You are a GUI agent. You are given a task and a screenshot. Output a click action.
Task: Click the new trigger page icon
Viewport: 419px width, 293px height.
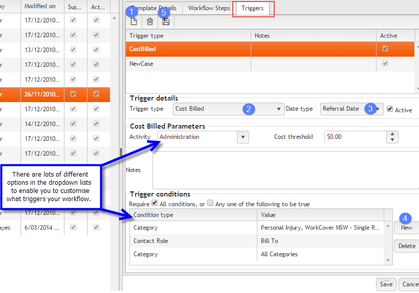pyautogui.click(x=134, y=21)
